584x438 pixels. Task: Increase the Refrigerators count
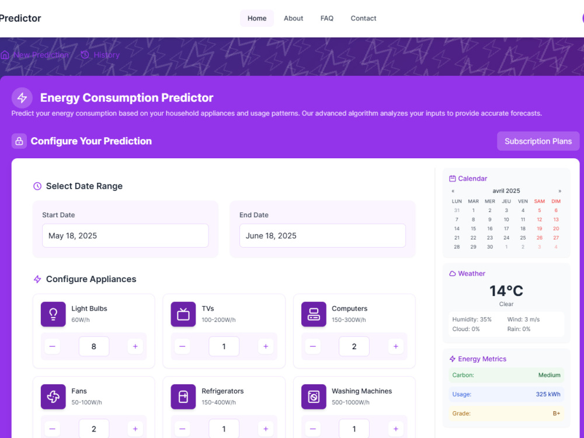(x=266, y=429)
